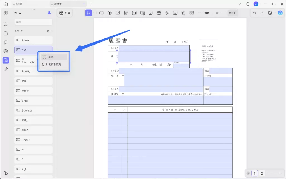This screenshot has height=179, width=286.
Task: Go to page 1 button
Action: [255, 173]
